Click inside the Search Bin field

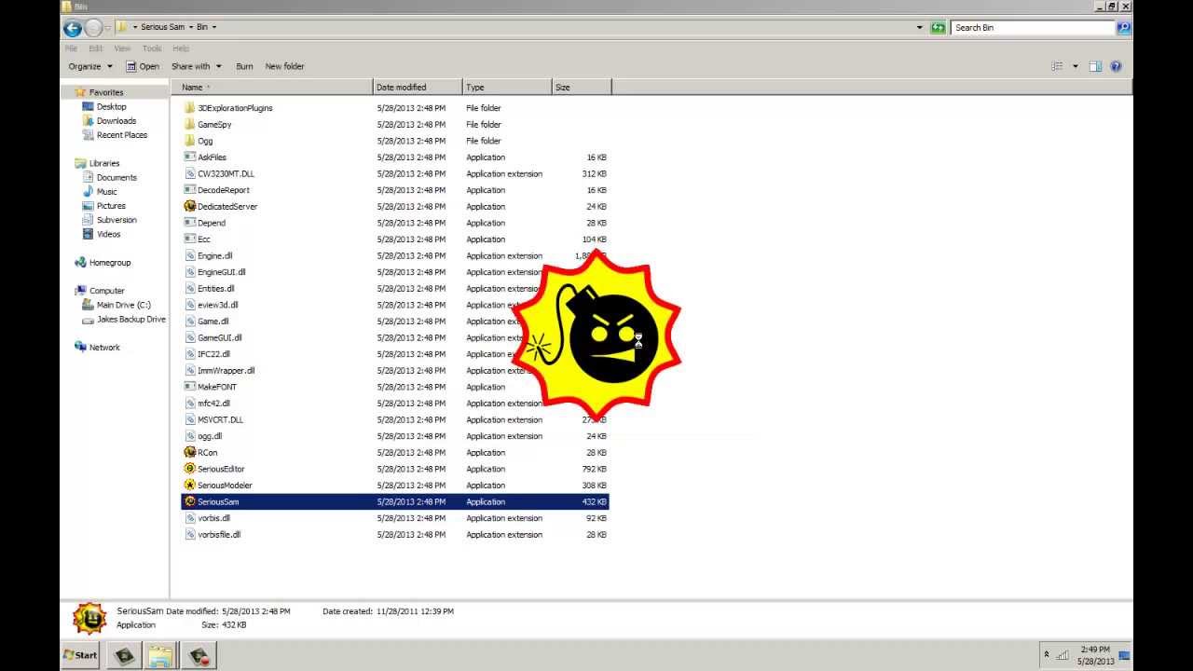[x=1025, y=27]
